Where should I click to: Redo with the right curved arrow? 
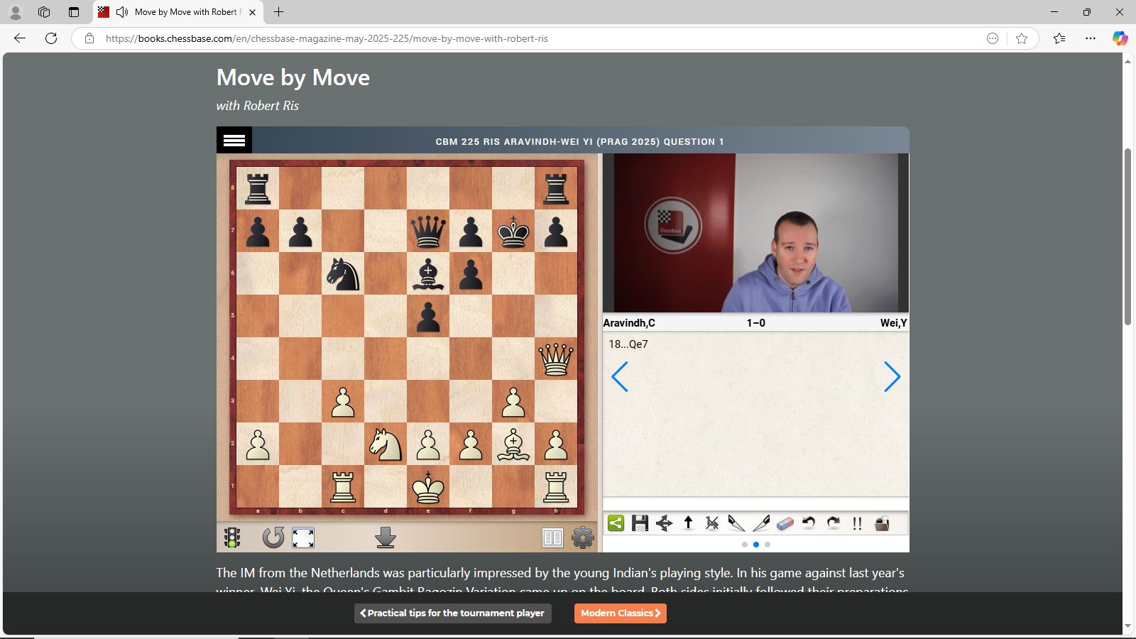(833, 523)
